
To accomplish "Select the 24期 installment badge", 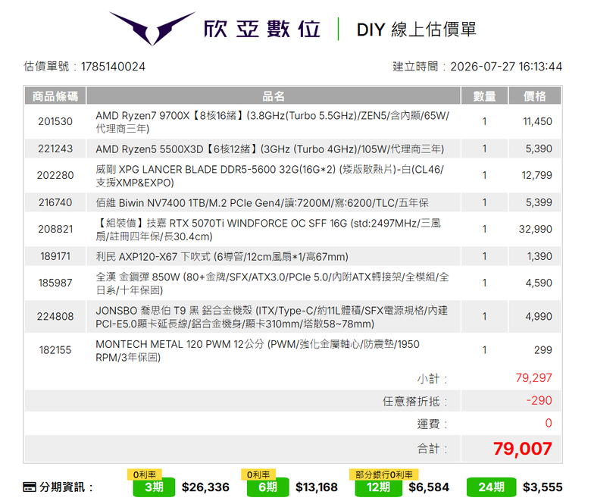I will pos(491,487).
